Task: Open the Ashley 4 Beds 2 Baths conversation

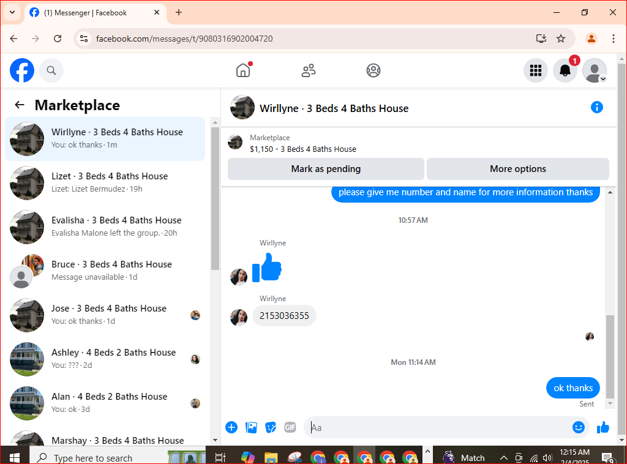Action: pos(105,359)
